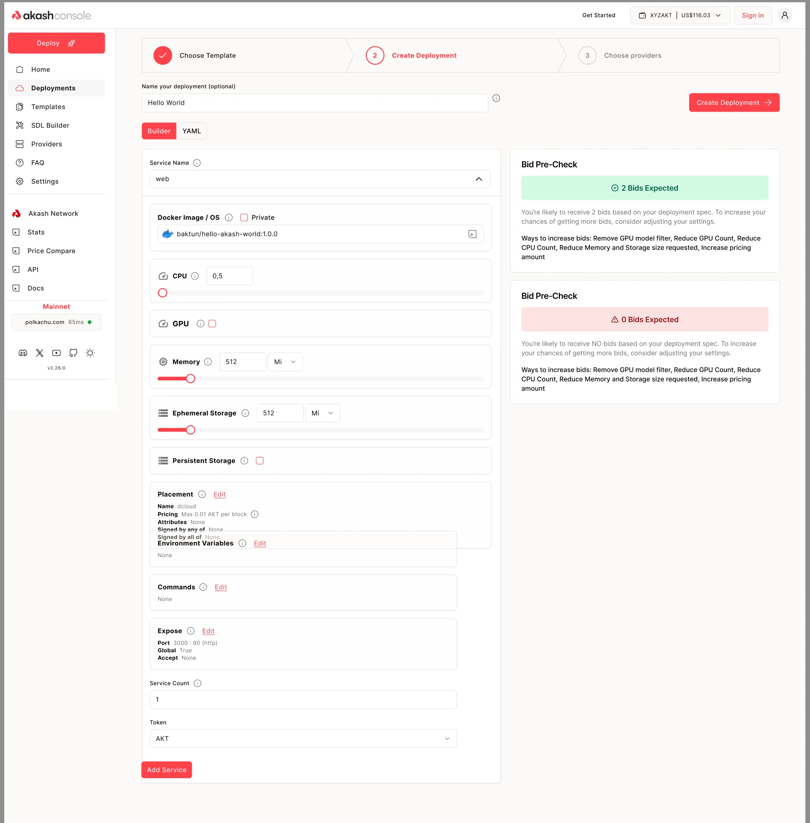Click info icon next to CPU
The width and height of the screenshot is (810, 823).
pos(195,276)
